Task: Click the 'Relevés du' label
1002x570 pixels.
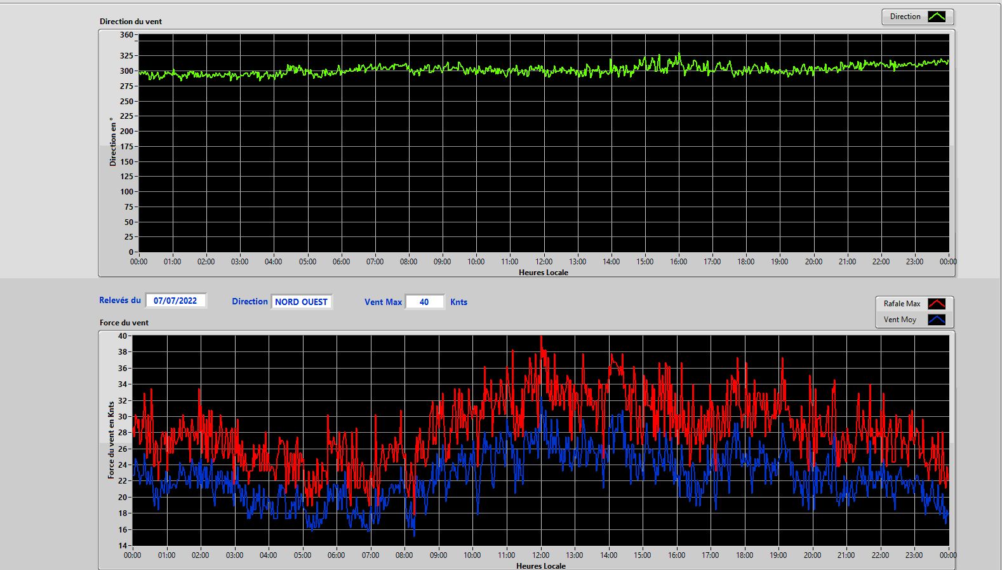Action: coord(120,300)
